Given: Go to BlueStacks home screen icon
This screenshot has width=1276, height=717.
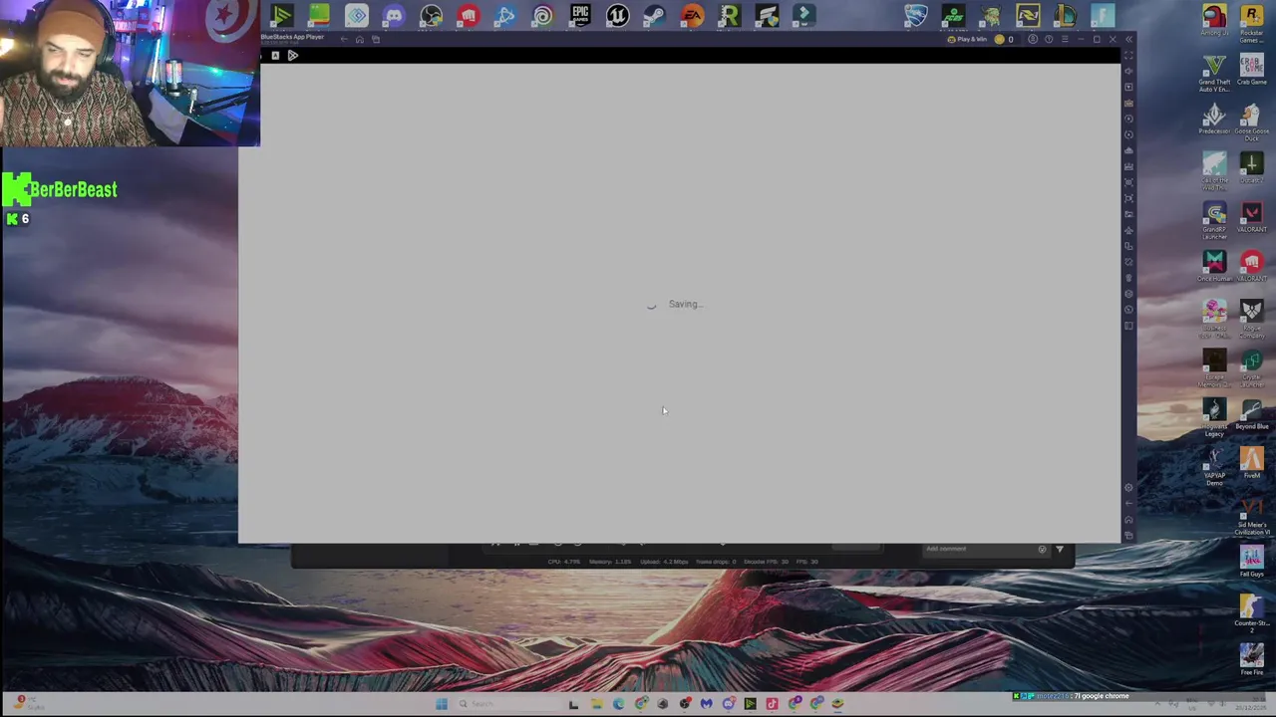Looking at the screenshot, I should pos(360,39).
